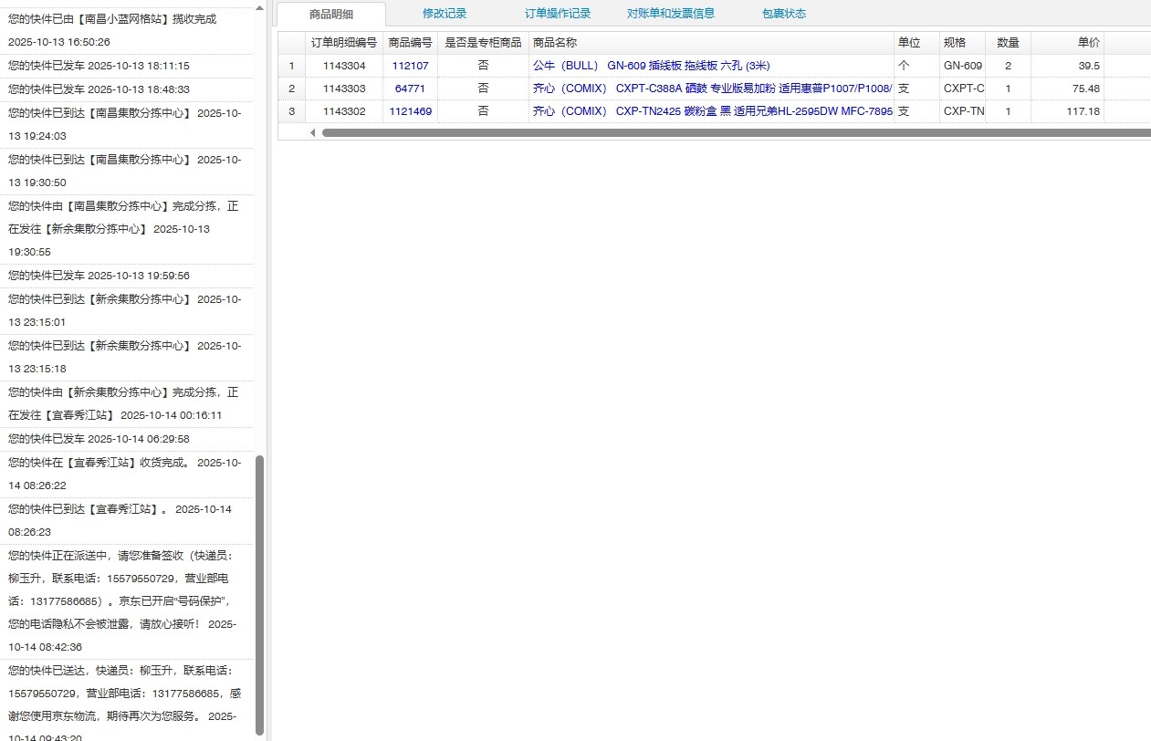The image size is (1151, 741).
Task: Click the tracking panel's vertical scrollbar thumb
Action: [259, 593]
